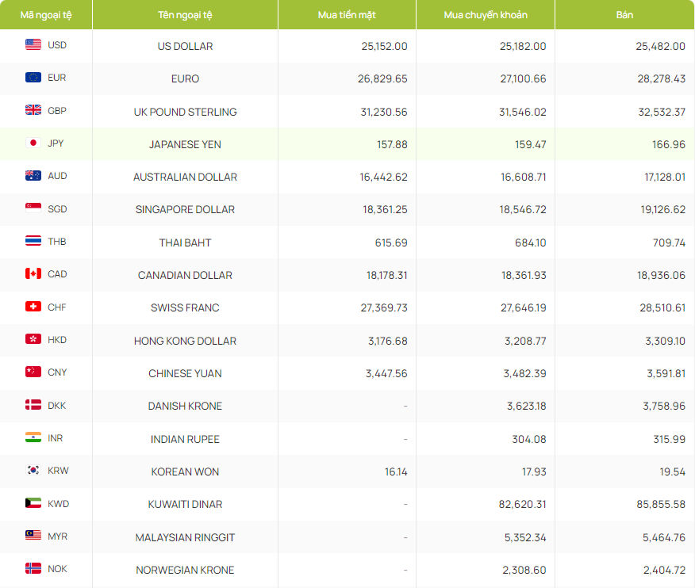Screen dimensions: 695x588
Task: Click the 'Mã ngoại tệ' column header
Action: point(46,15)
